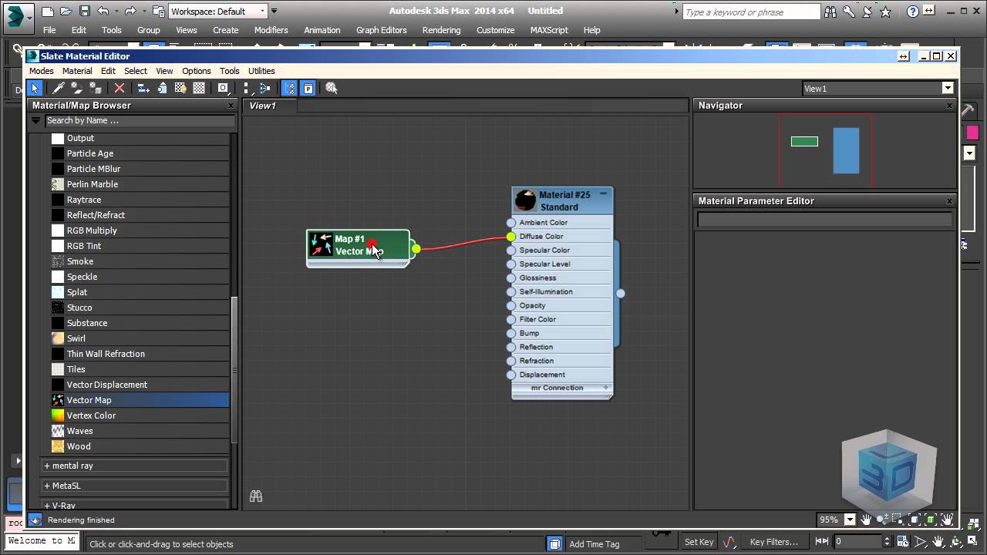987x555 pixels.
Task: Click the Diffuse Color input socket
Action: coord(511,237)
